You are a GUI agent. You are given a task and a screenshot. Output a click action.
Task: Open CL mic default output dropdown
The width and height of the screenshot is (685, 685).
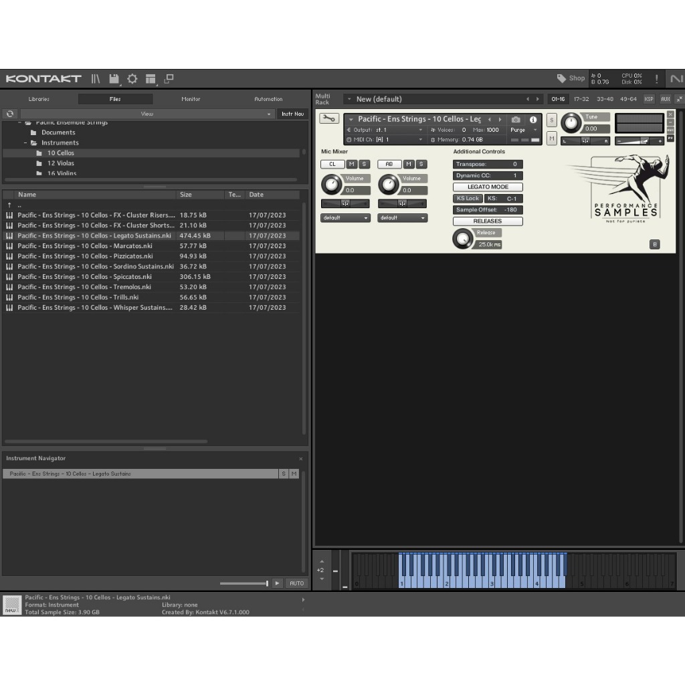(x=345, y=218)
